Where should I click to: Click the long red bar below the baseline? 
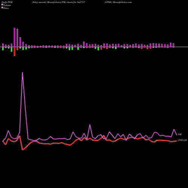(x=15, y=52)
